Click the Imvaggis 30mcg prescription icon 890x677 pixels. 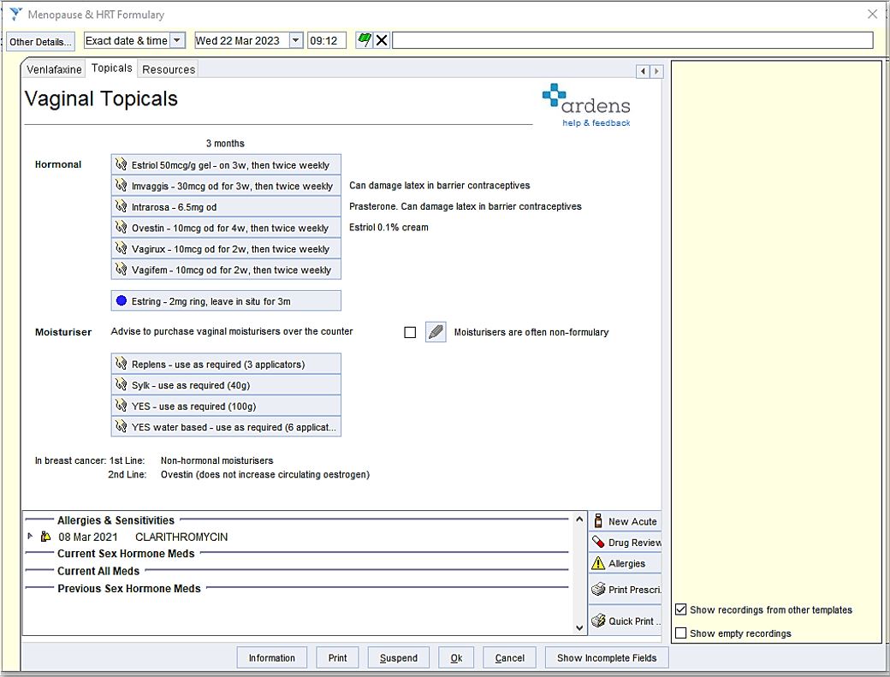click(x=121, y=186)
